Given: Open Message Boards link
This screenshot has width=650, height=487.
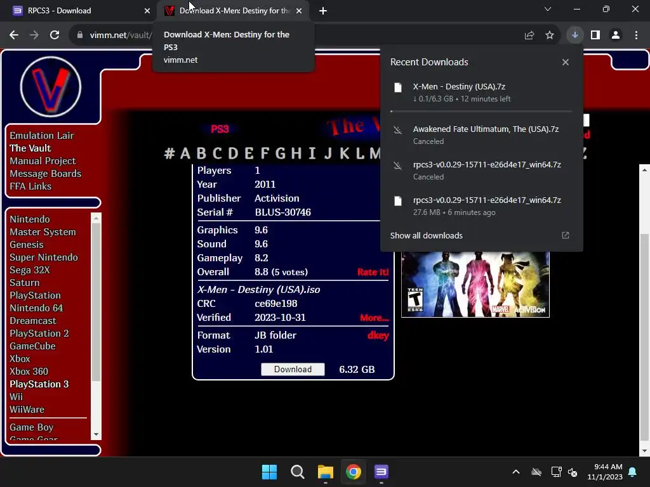Looking at the screenshot, I should click(46, 174).
